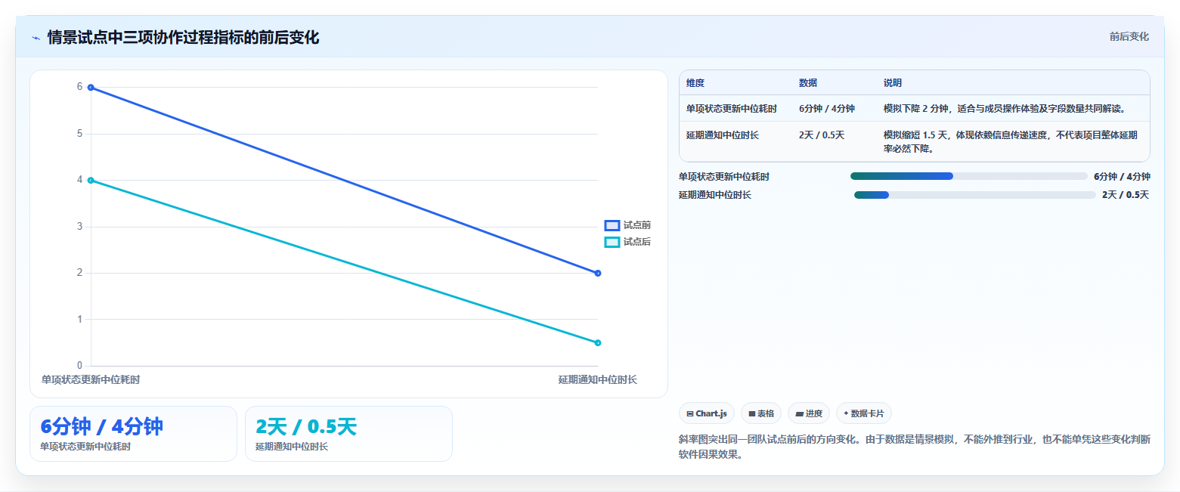Select the 数据卡片 tag chip
The image size is (1180, 492).
pos(864,413)
